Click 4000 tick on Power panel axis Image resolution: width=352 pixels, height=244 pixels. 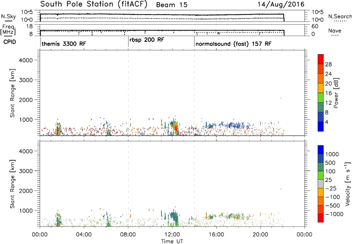[x=26, y=60]
